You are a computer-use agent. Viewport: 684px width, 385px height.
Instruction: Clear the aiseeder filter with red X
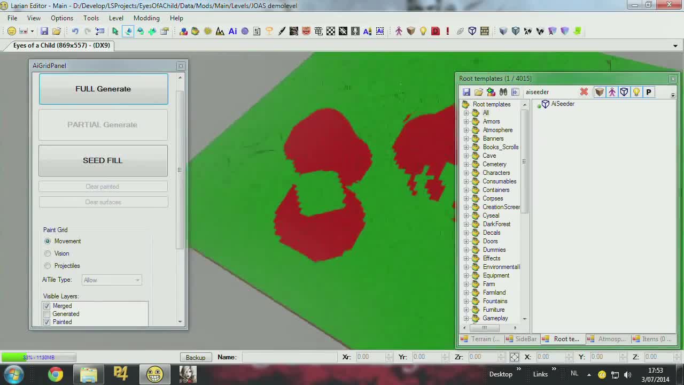[x=584, y=92]
